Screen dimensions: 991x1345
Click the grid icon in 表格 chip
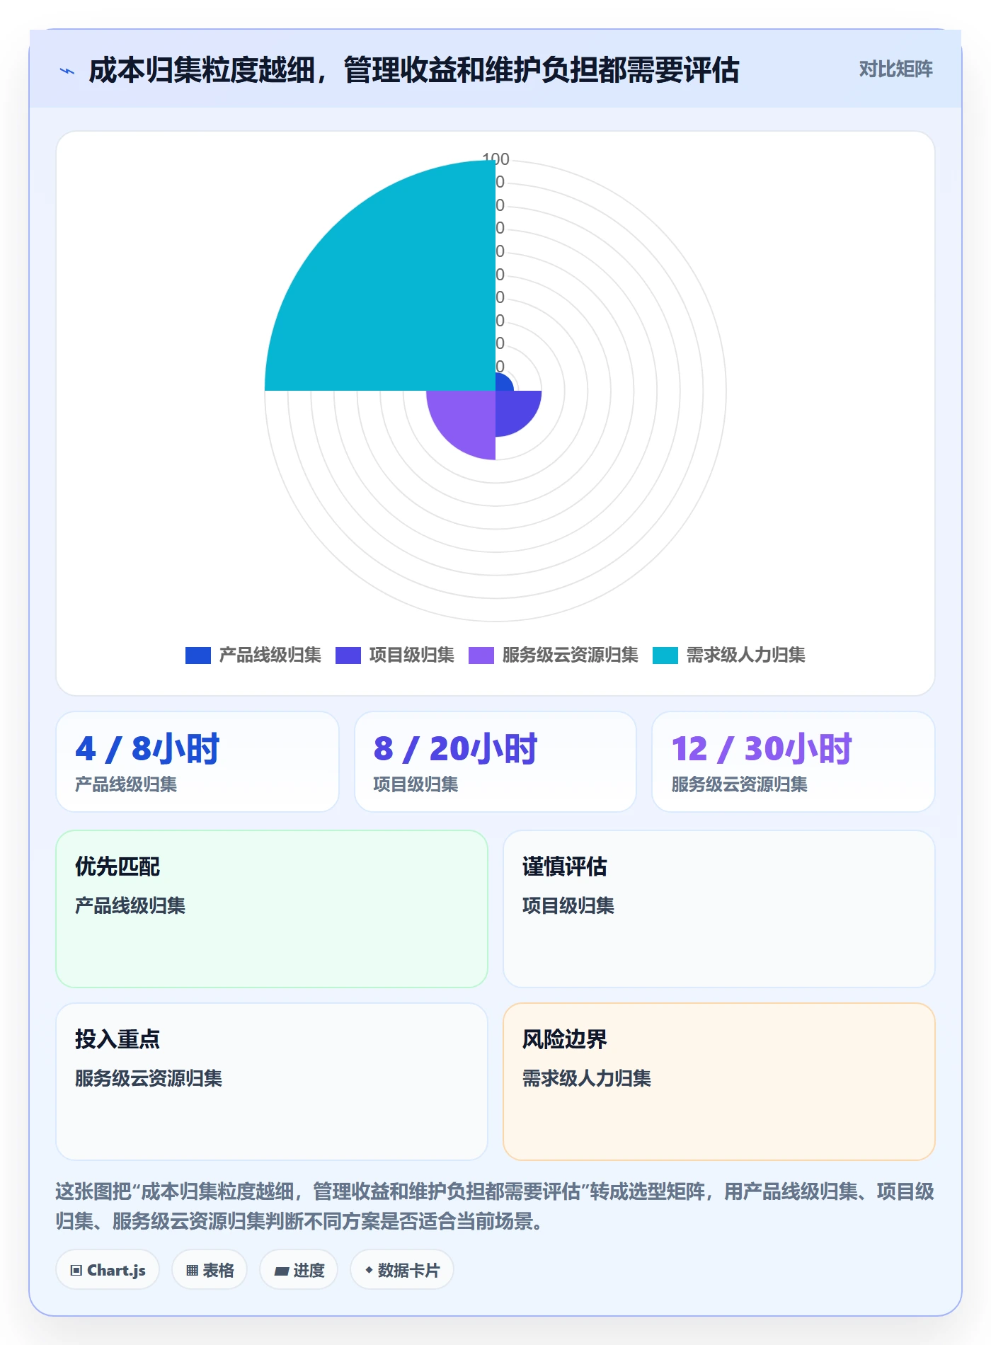(x=192, y=1271)
